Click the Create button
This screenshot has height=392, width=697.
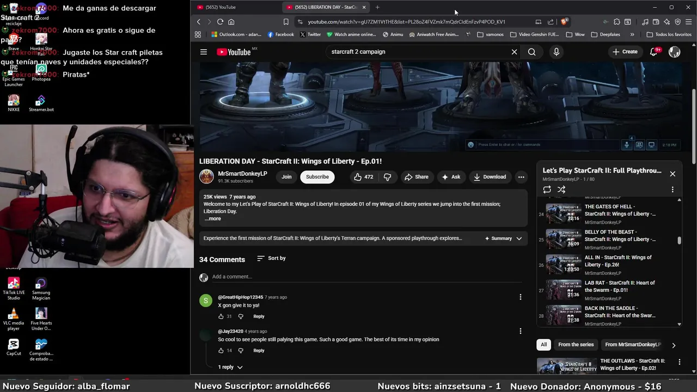tap(625, 52)
